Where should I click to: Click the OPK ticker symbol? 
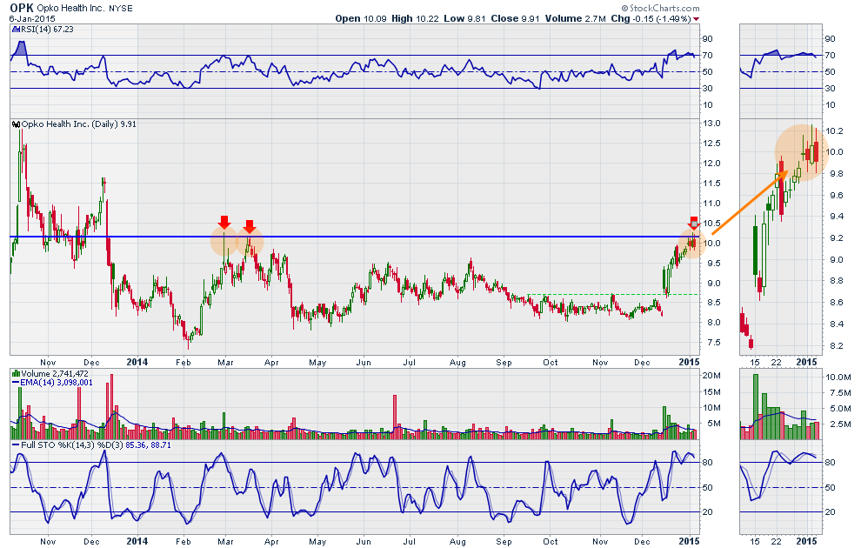pos(22,8)
